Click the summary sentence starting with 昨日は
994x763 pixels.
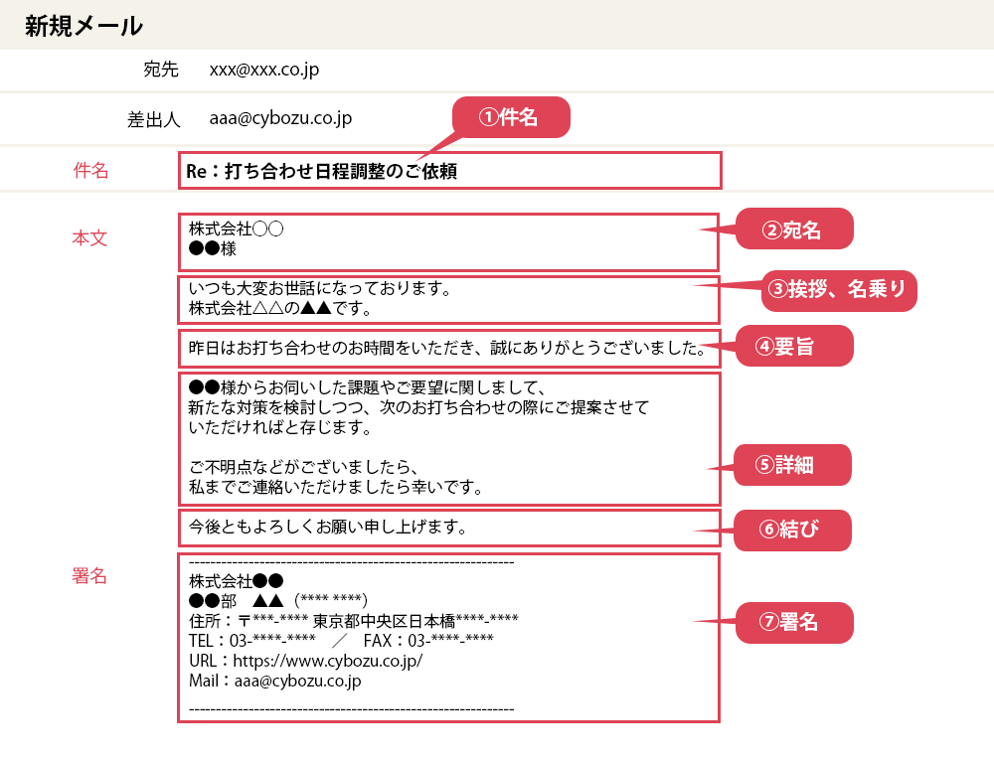pyautogui.click(x=446, y=349)
